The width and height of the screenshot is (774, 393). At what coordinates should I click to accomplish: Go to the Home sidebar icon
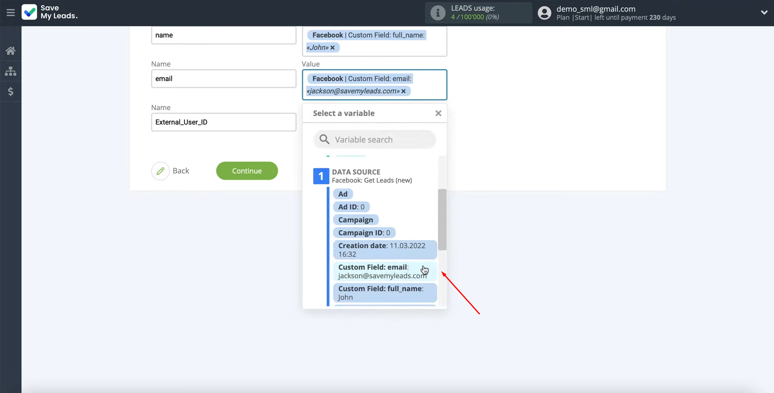10,50
